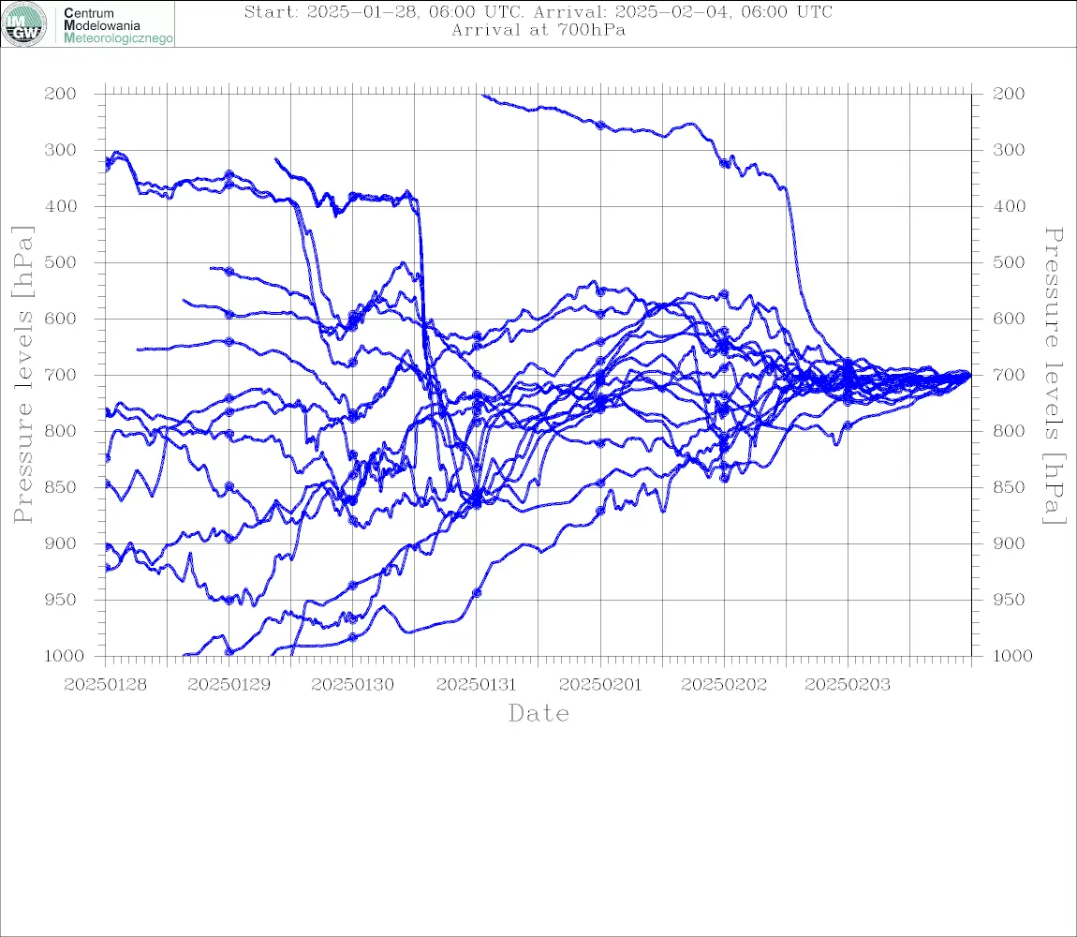Click the 20250130 date axis label
The width and height of the screenshot is (1077, 937).
click(x=352, y=685)
